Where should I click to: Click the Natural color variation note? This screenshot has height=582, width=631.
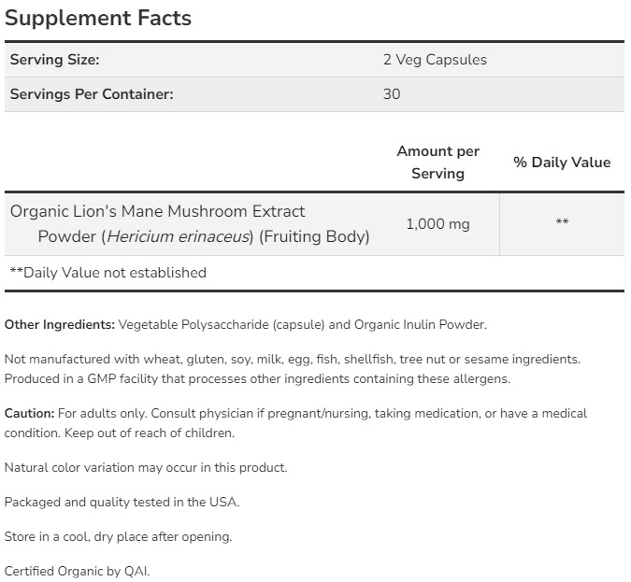pos(146,467)
